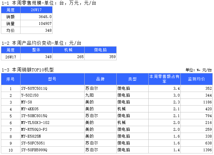Select model MY-RY50Q3-FS

tap(34, 129)
